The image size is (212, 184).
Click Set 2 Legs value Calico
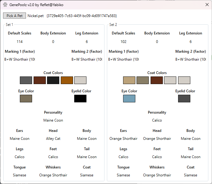tap(123, 157)
